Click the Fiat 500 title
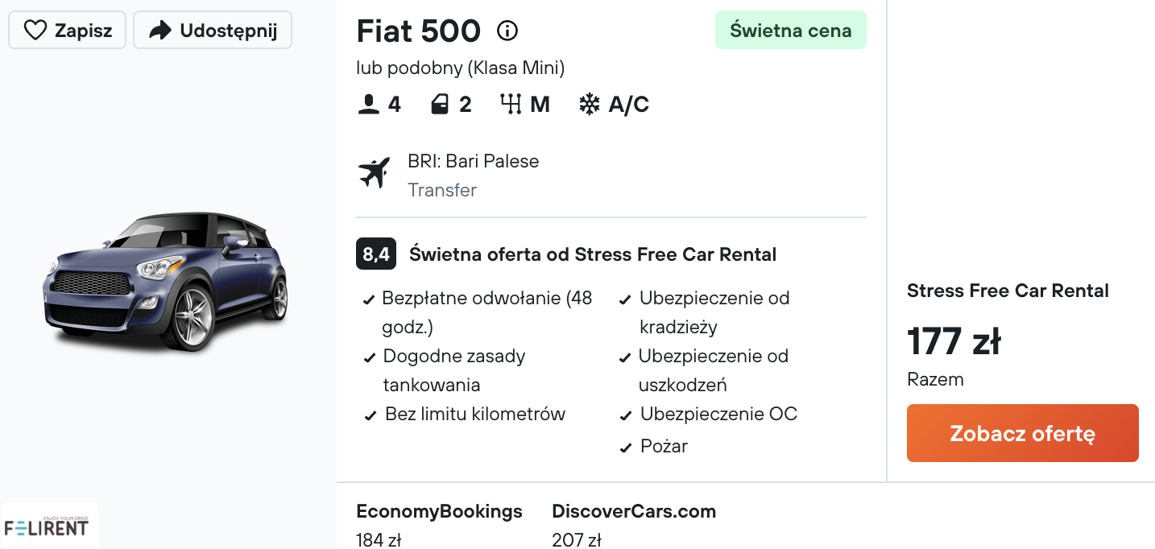 (419, 31)
